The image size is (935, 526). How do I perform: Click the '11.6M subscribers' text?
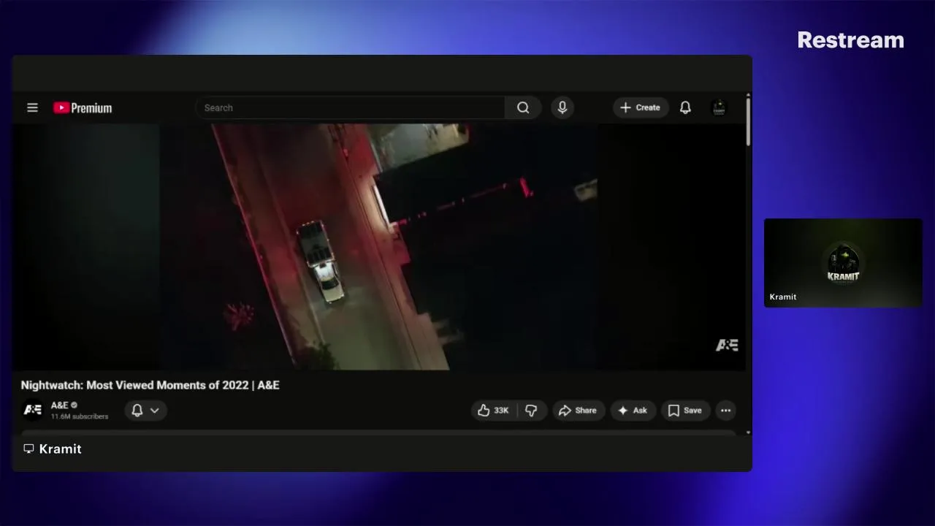[80, 416]
